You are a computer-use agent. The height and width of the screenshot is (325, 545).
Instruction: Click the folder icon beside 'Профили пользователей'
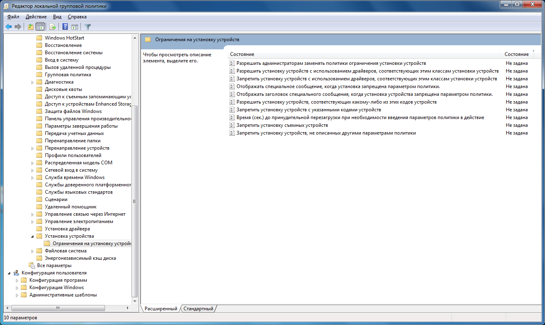click(x=39, y=155)
